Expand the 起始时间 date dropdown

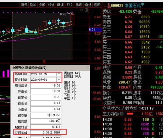coord(59,74)
